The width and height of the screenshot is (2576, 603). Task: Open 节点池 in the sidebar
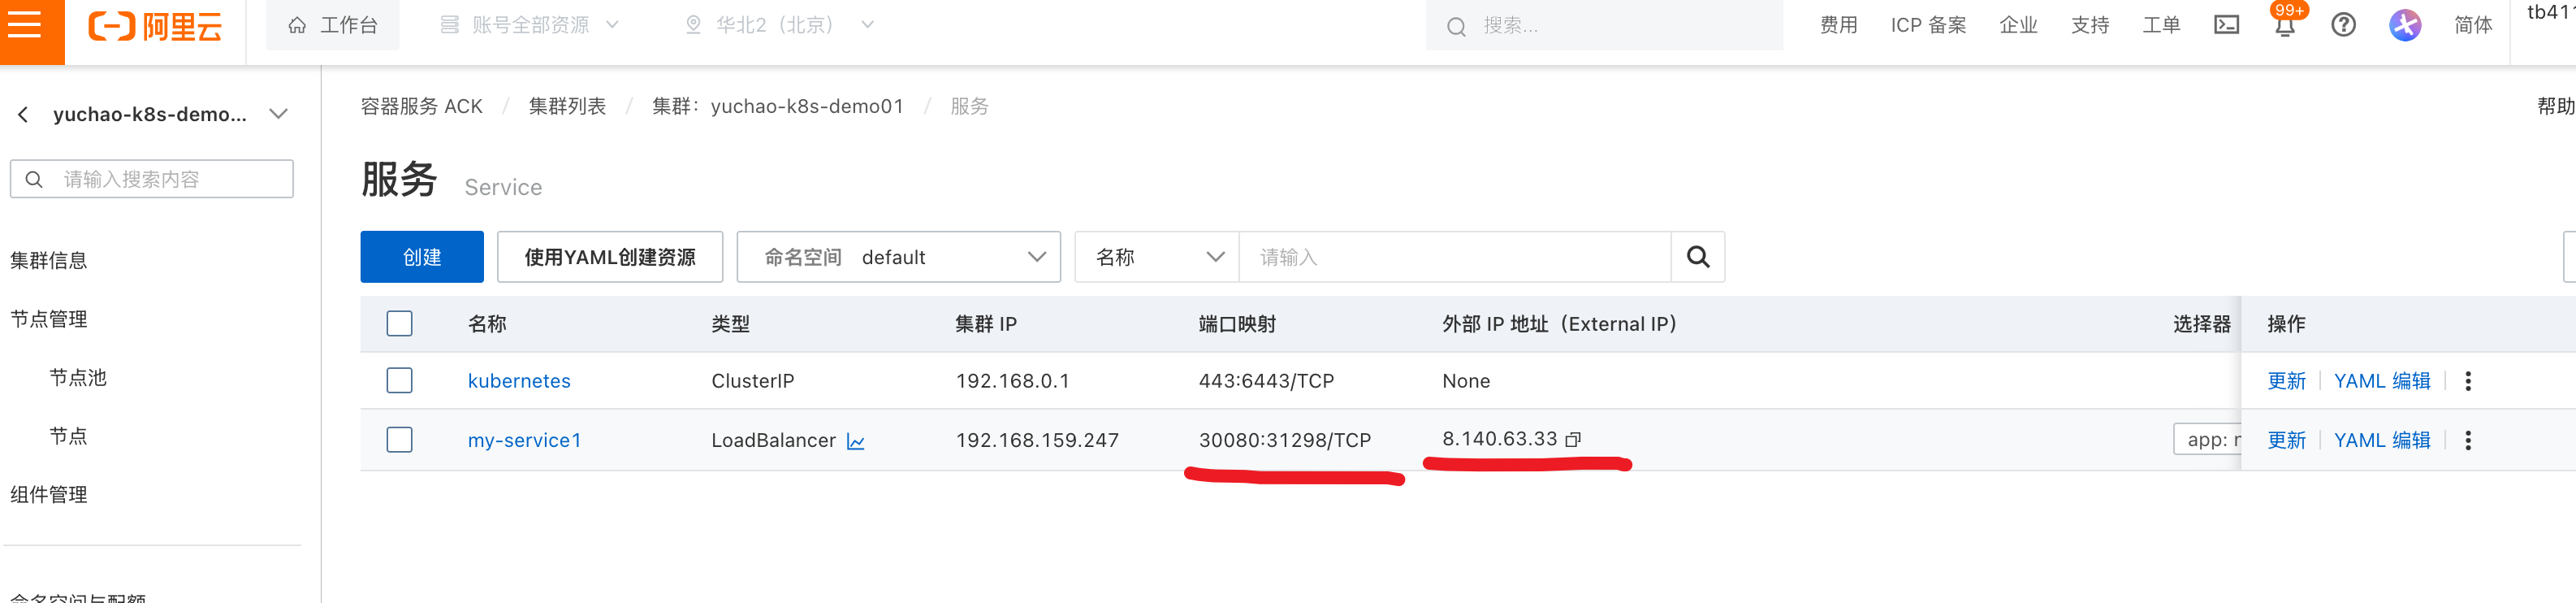78,378
